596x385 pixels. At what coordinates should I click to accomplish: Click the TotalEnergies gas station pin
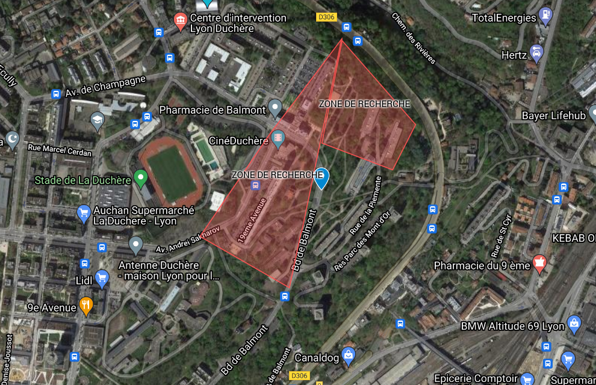point(545,16)
